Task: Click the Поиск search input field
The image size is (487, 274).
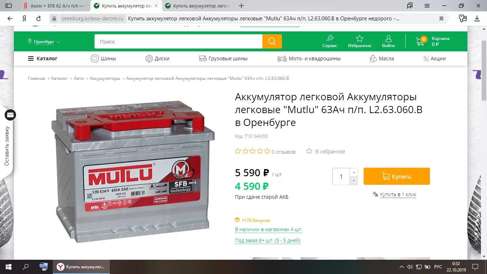Action: coord(178,41)
